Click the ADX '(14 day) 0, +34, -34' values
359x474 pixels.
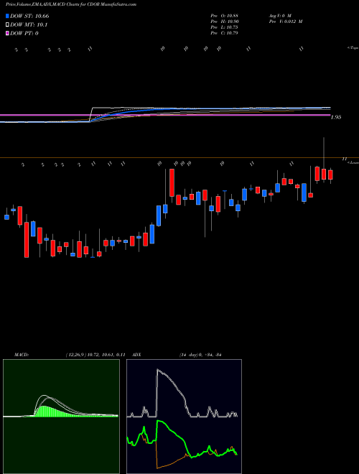200,355
